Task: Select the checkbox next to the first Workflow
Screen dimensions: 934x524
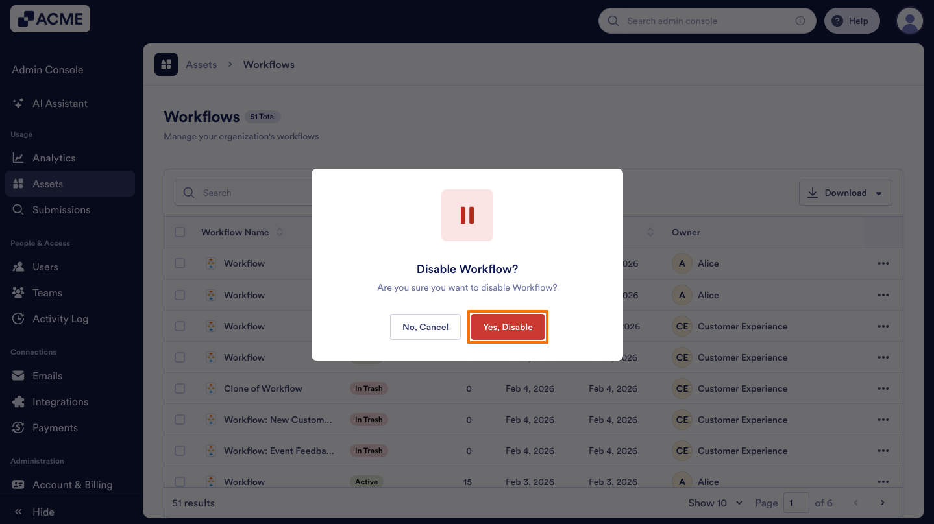Action: tap(180, 263)
